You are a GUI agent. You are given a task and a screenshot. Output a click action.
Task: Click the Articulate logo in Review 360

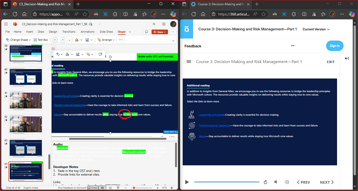point(187,29)
